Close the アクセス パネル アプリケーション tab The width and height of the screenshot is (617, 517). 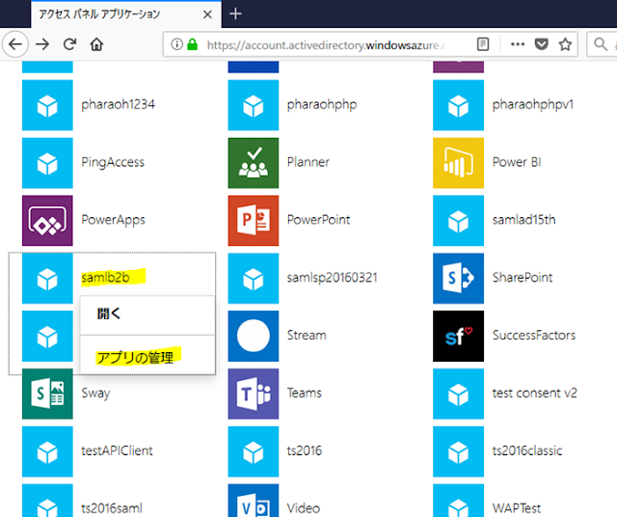pyautogui.click(x=207, y=14)
